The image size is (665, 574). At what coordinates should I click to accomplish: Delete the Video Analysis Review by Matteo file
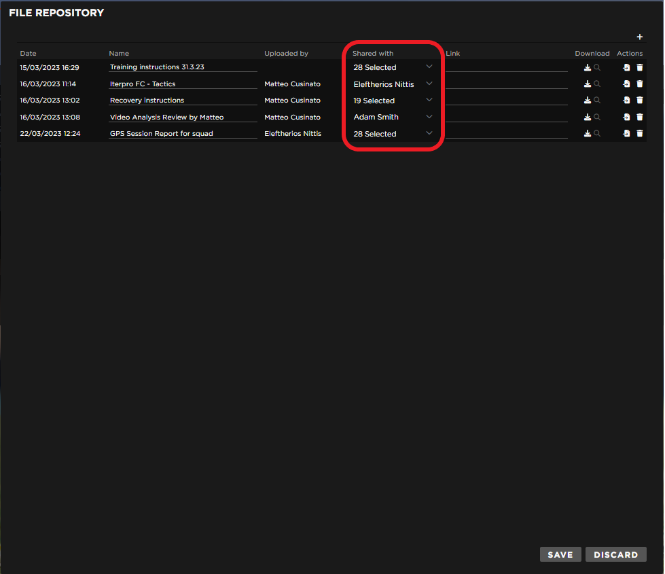click(640, 117)
